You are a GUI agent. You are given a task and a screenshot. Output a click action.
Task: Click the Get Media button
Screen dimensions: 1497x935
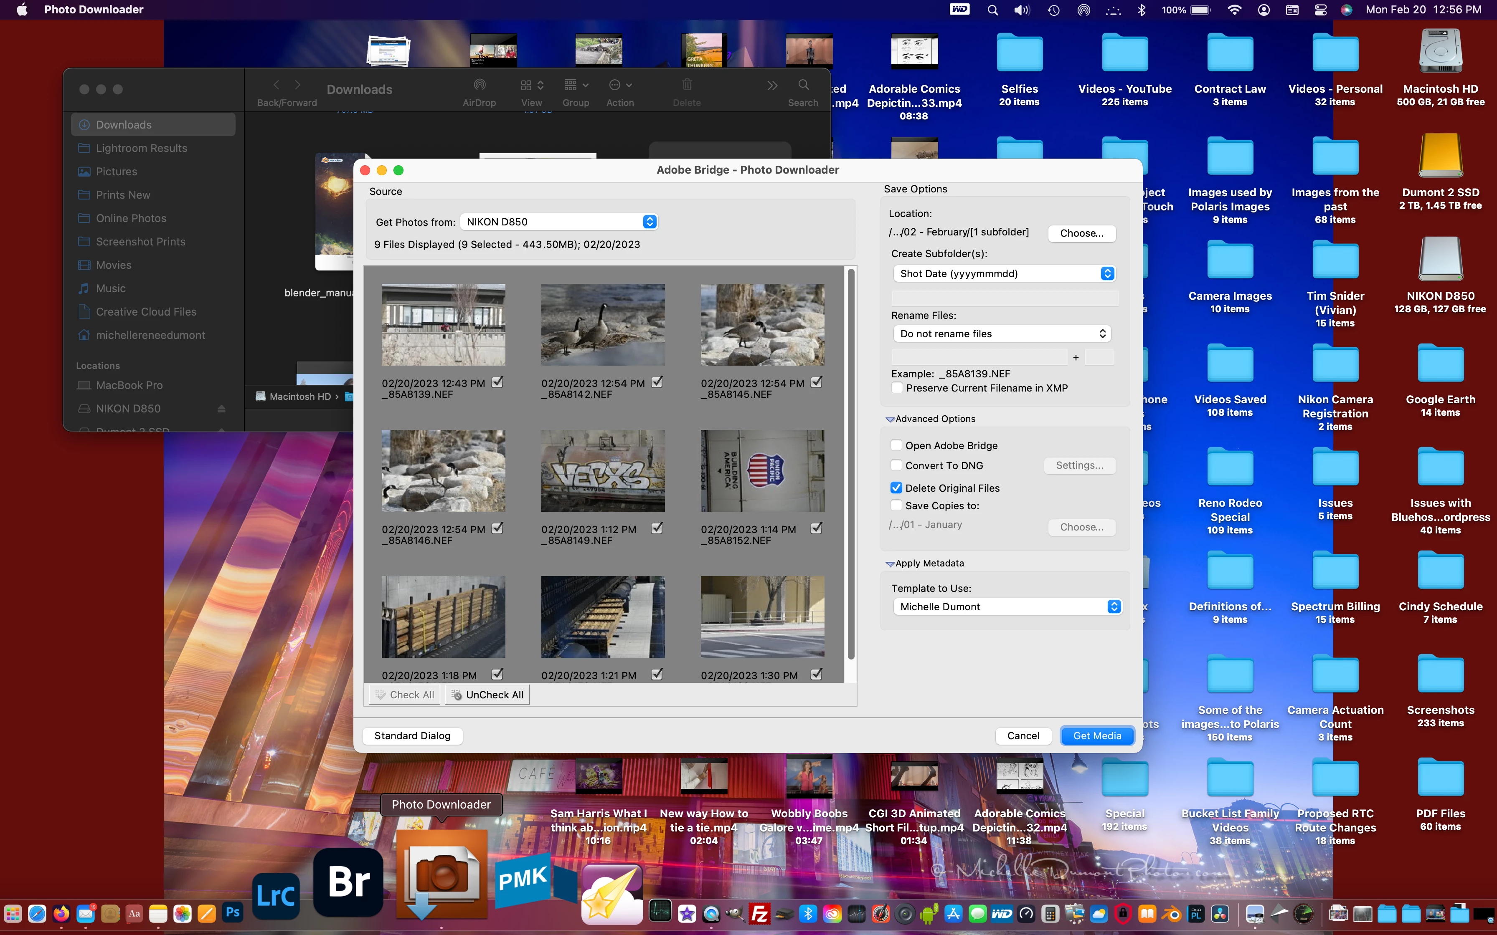[x=1097, y=735]
